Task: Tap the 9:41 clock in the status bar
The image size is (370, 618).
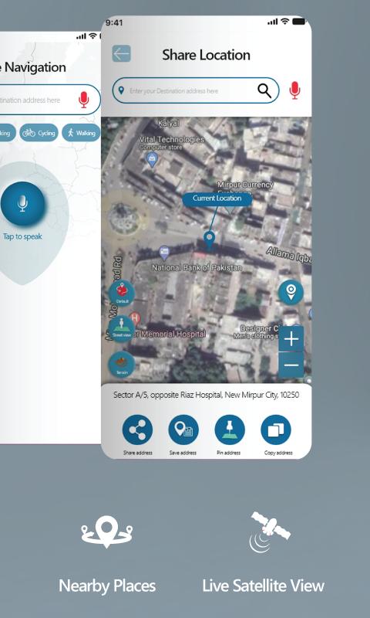Action: (x=114, y=23)
